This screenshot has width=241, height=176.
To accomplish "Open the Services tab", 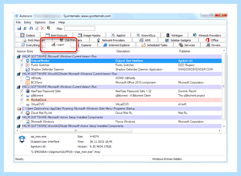I will tap(187, 45).
